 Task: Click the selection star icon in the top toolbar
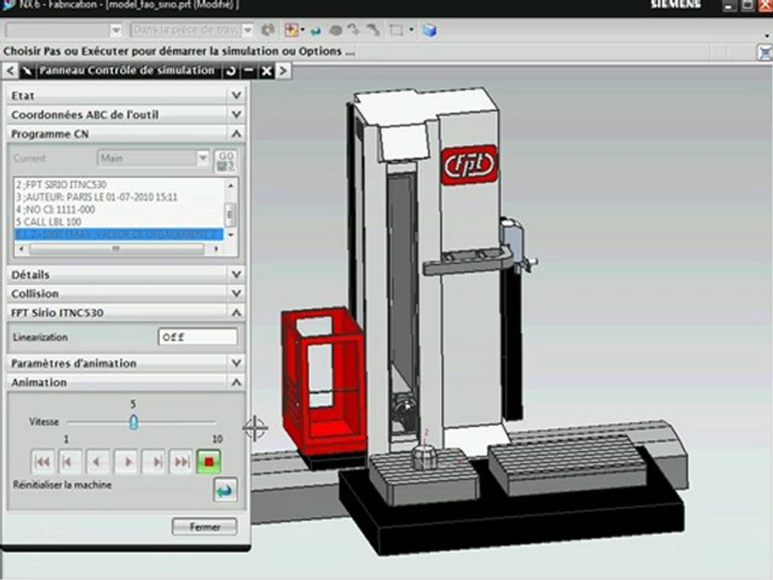coord(291,31)
